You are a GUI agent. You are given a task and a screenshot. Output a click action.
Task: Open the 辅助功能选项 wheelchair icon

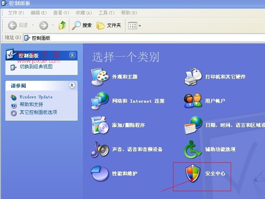(193, 149)
